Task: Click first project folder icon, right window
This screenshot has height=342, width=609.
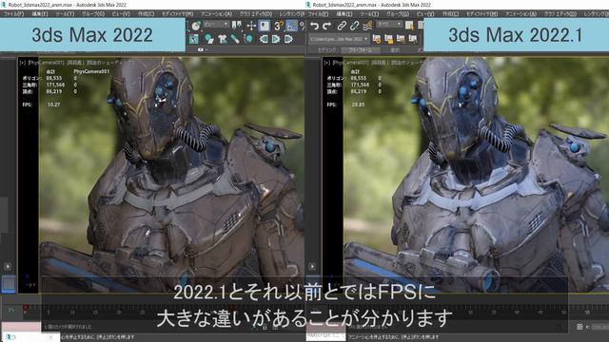Action: click(377, 39)
